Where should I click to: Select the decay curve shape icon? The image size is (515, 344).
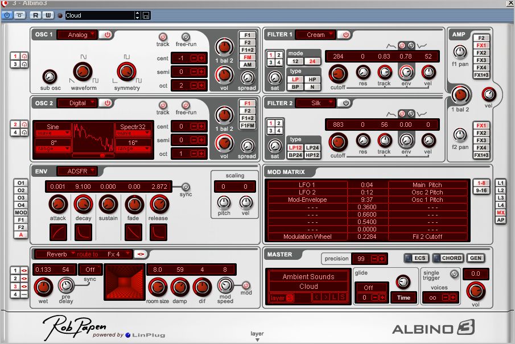point(83,232)
